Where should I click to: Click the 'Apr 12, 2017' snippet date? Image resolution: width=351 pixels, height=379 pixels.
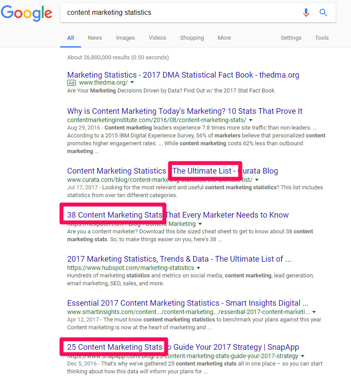[83, 320]
